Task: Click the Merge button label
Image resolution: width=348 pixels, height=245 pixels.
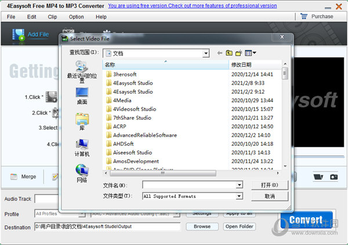Action: [x=28, y=177]
